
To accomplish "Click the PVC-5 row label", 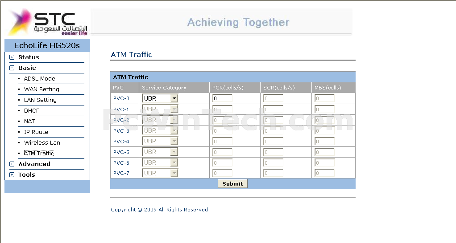I will 121,152.
